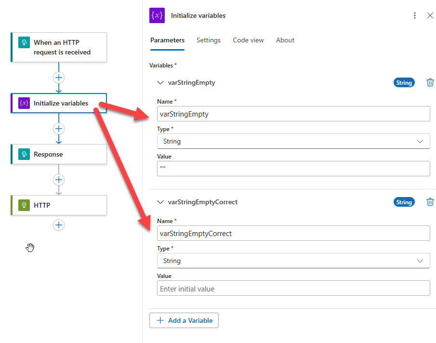Open the three-dot more options menu
Screen dimensions: 436x343
[x=415, y=15]
